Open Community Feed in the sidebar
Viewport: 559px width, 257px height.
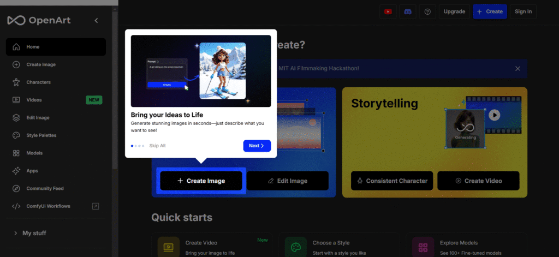56,189
